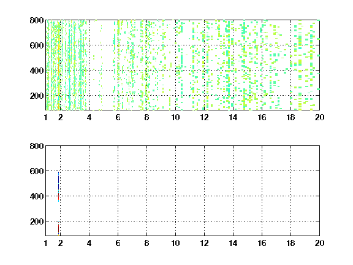Click x-axis tick label 16 of top plot
This screenshot has height=265, width=353.
click(262, 117)
